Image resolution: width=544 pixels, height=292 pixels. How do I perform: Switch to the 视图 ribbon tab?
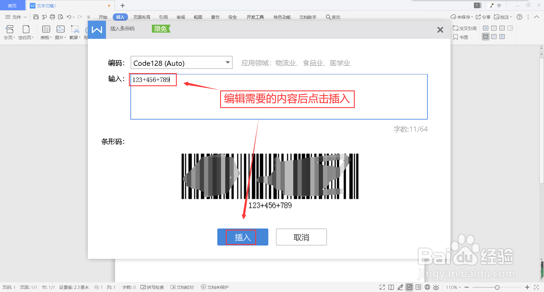(198, 17)
